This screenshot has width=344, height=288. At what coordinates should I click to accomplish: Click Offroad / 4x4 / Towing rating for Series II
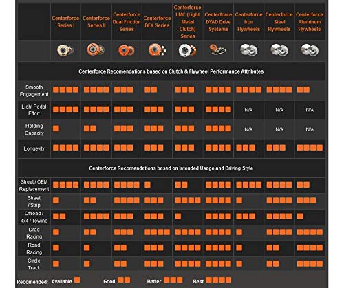coord(96,216)
